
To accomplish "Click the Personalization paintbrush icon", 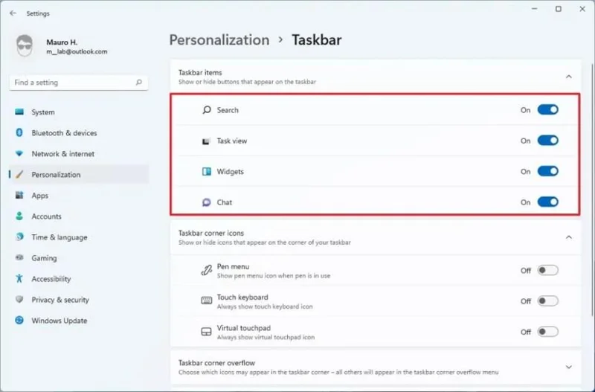I will [x=19, y=175].
